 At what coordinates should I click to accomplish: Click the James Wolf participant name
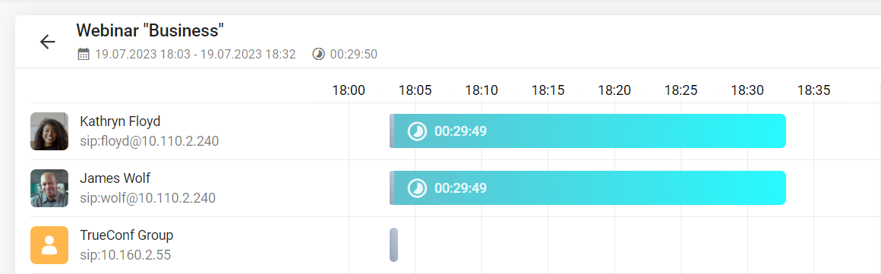click(x=115, y=178)
